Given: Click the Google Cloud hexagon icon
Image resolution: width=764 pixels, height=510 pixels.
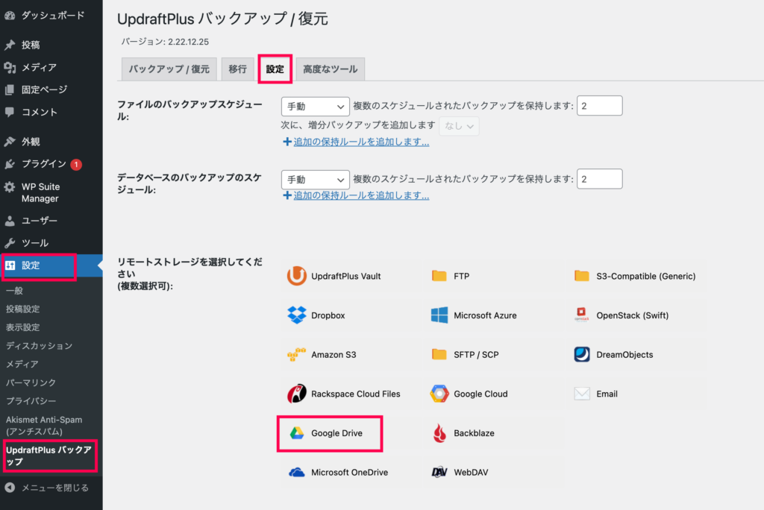Looking at the screenshot, I should [439, 394].
